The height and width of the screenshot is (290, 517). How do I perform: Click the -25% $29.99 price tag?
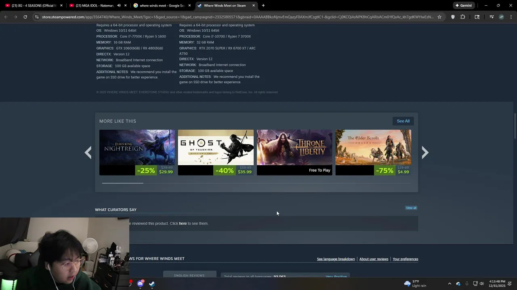[x=155, y=170]
